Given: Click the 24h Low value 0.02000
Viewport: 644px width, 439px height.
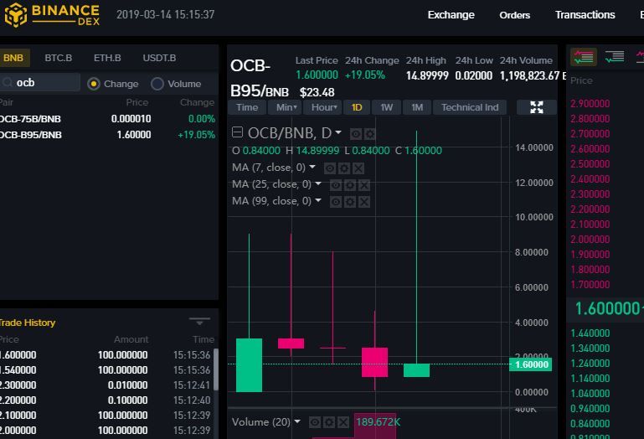Looking at the screenshot, I should [473, 75].
